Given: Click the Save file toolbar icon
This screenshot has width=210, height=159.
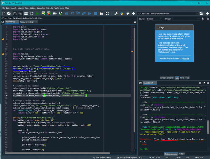Looking at the screenshot, I should [x=15, y=13].
